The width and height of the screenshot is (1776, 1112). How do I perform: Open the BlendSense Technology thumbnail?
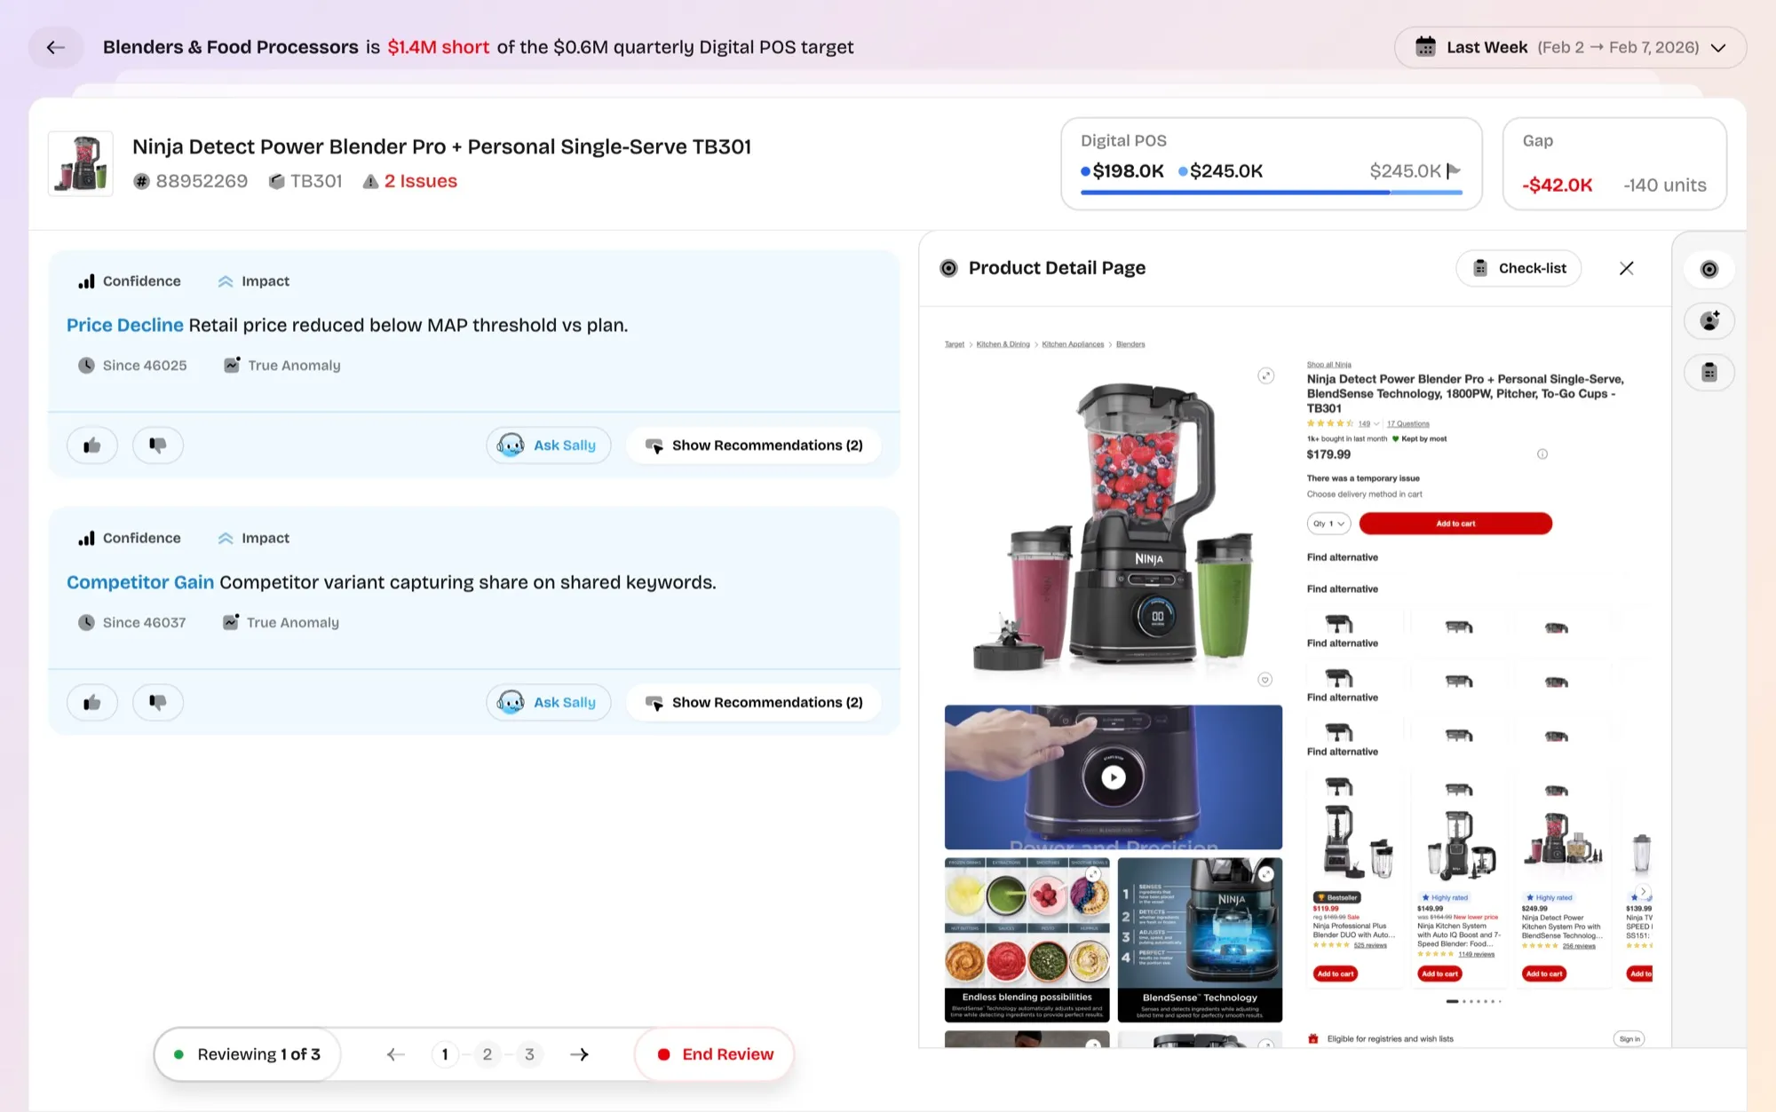pyautogui.click(x=1200, y=940)
